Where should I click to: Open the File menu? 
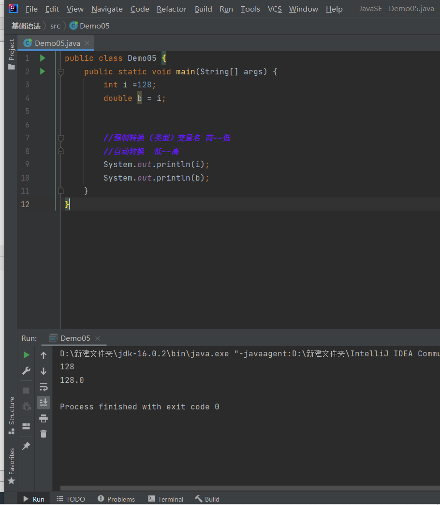tap(31, 9)
